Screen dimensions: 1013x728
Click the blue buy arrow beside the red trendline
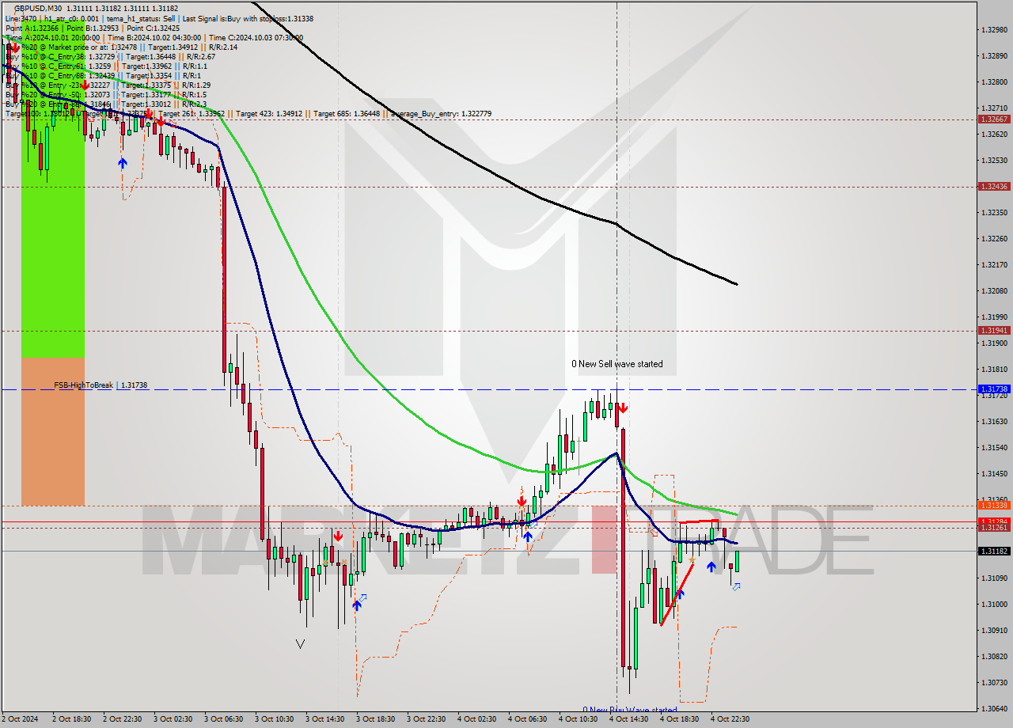(679, 593)
